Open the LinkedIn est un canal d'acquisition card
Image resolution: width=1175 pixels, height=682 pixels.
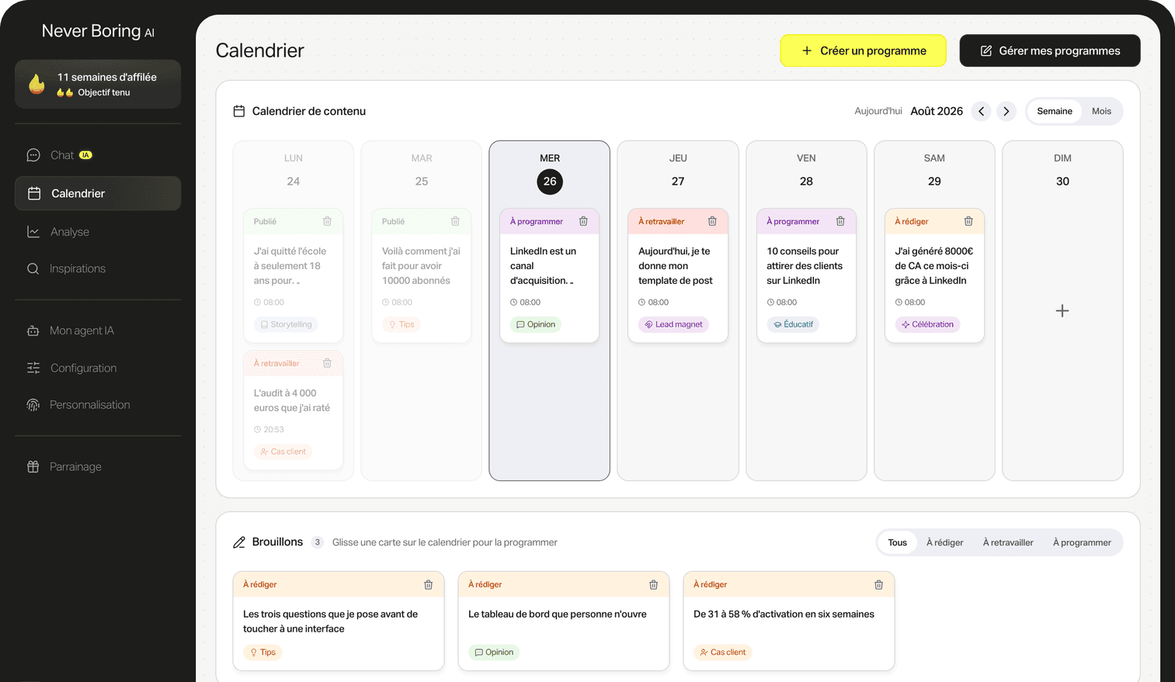[550, 275]
